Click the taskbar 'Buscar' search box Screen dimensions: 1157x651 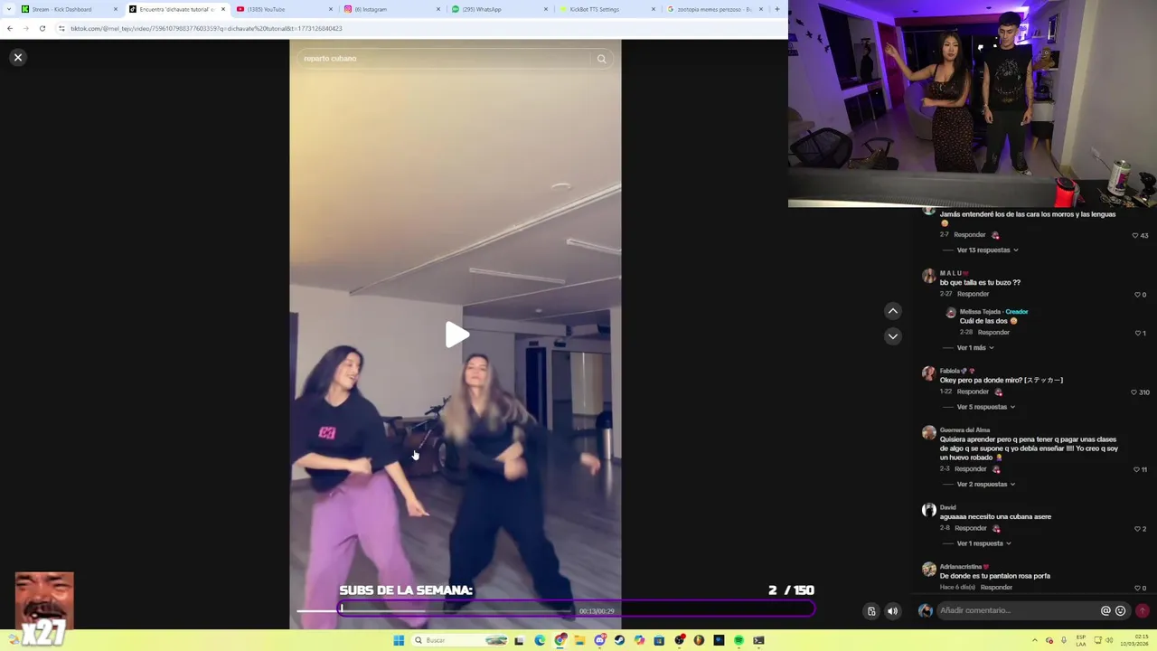(458, 640)
